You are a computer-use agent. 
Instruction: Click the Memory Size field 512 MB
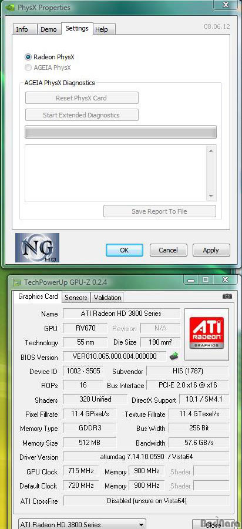(90, 442)
